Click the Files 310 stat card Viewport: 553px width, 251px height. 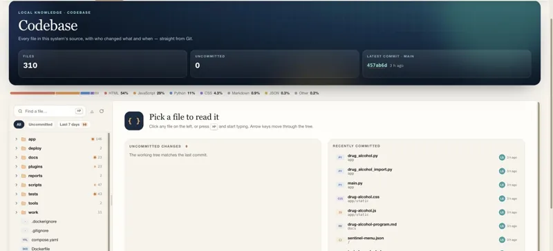click(102, 63)
